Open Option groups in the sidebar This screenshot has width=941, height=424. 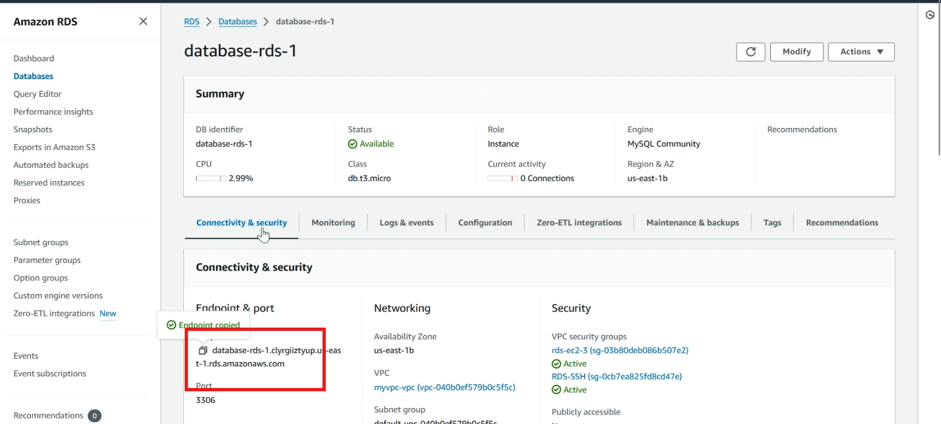40,277
